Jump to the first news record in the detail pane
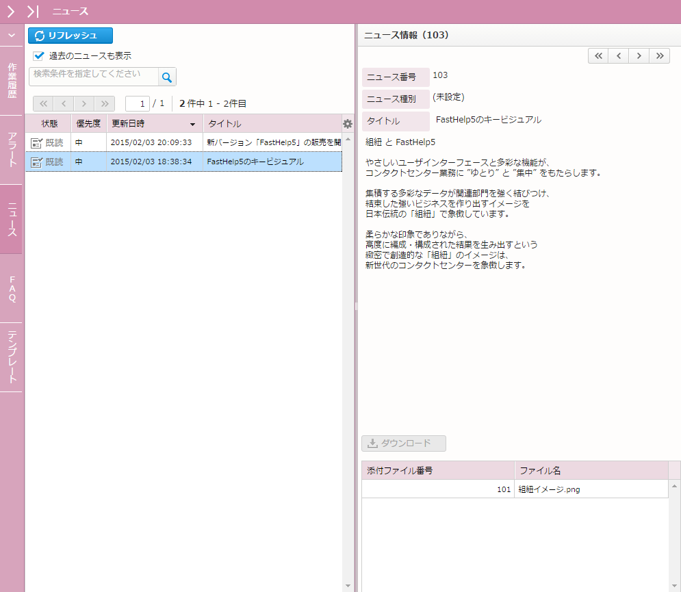 coord(598,56)
